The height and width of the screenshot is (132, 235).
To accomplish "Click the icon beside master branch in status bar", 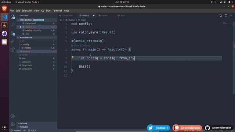I will (x=25, y=131).
